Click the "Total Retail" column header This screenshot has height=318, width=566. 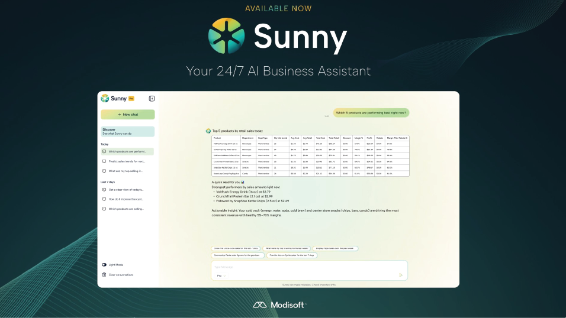point(334,138)
